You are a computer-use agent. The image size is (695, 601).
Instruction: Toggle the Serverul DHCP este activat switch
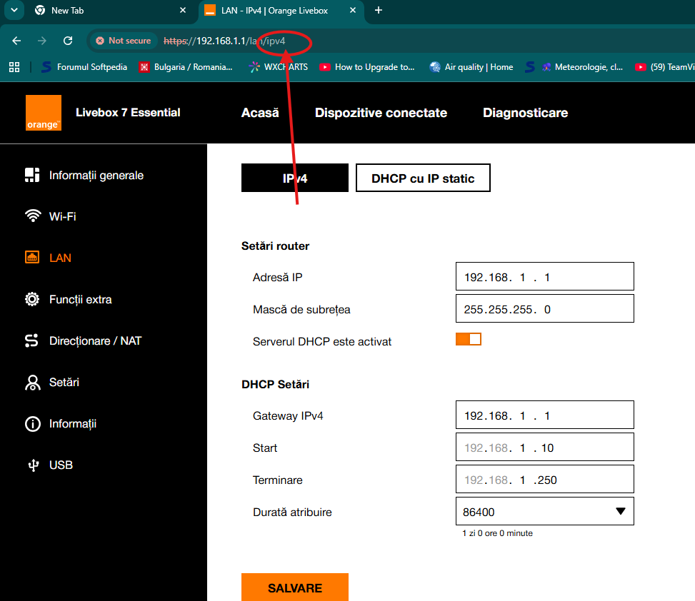pyautogui.click(x=469, y=339)
